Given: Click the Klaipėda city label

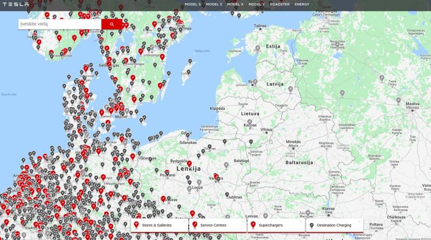Looking at the screenshot, I should [218, 109].
